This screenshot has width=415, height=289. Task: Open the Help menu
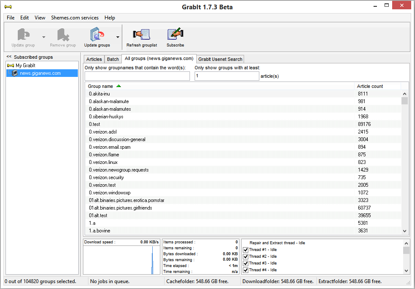click(x=110, y=18)
